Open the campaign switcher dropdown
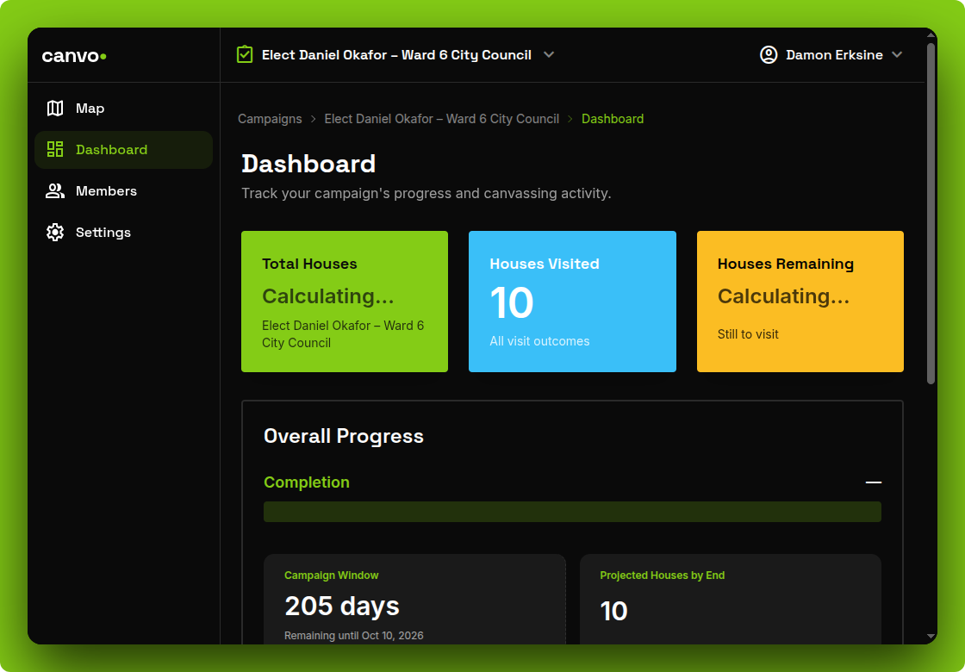Screen dimensions: 965x672 [549, 54]
